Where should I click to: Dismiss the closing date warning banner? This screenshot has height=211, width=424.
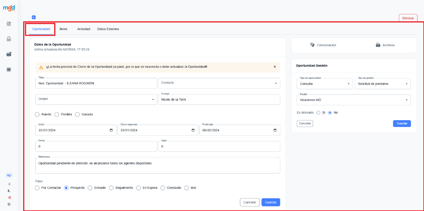pos(275,67)
